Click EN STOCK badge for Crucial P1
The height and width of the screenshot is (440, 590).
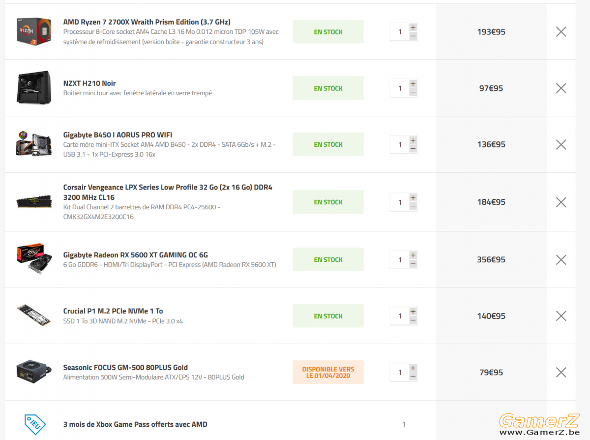click(328, 316)
